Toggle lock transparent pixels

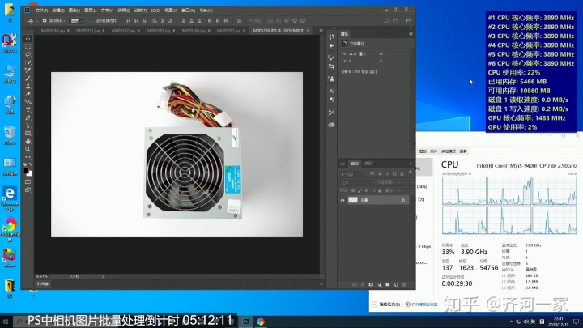(352, 190)
